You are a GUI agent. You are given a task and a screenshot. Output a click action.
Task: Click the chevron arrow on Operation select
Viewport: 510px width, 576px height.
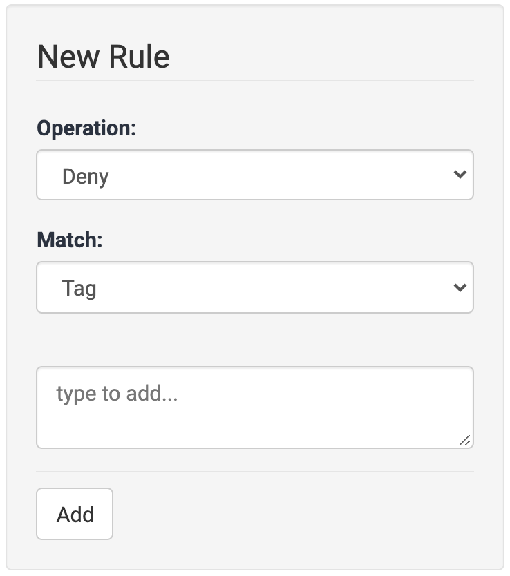click(460, 175)
